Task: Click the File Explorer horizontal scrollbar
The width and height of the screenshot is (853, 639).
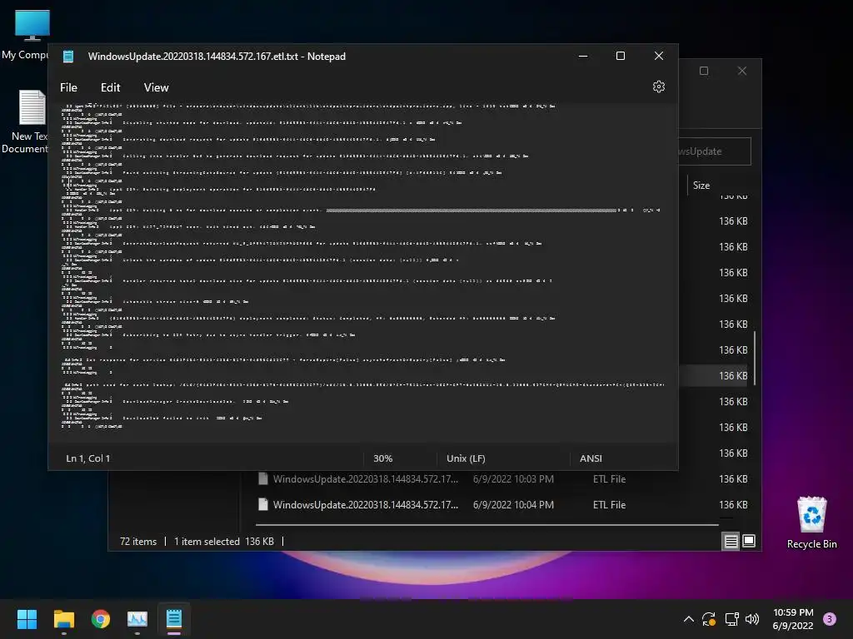Action: 486,525
